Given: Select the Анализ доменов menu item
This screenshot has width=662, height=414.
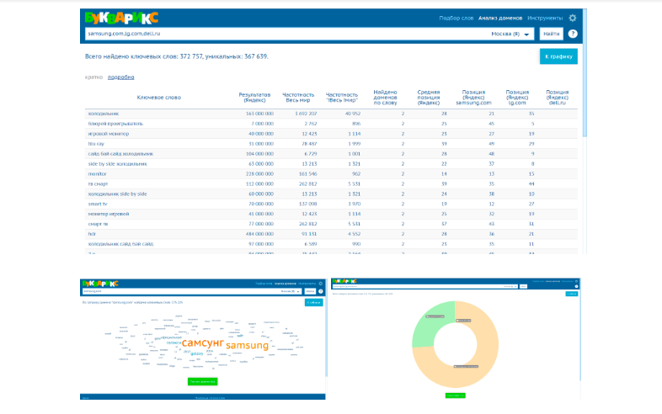Looking at the screenshot, I should coord(500,19).
